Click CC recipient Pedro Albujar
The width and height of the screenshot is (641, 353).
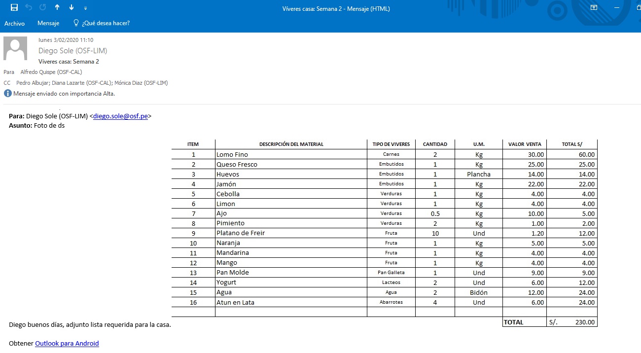click(x=34, y=83)
